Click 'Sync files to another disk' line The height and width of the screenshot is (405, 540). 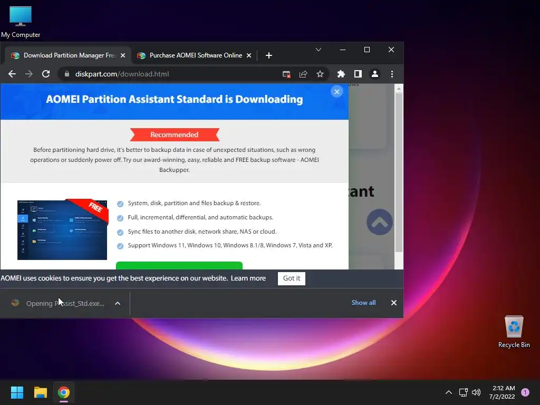pyautogui.click(x=202, y=232)
